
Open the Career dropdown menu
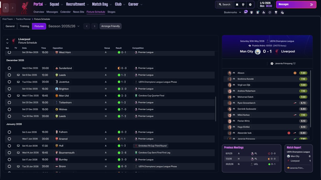[x=135, y=4]
